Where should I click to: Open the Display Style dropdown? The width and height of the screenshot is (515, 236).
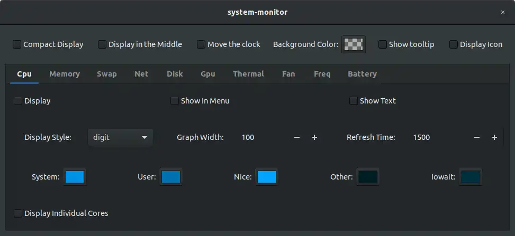[x=120, y=137]
